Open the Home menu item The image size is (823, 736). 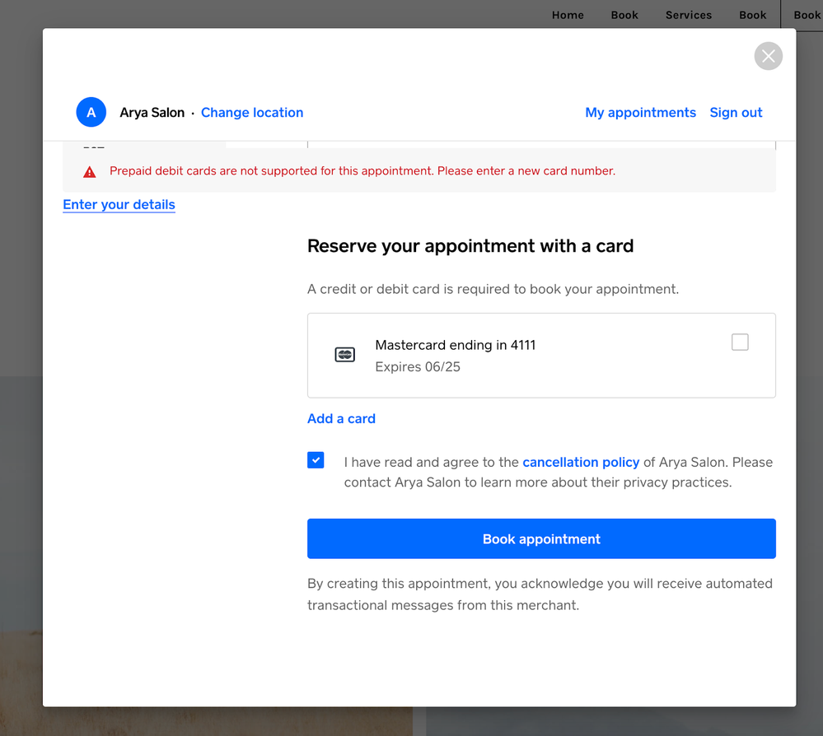568,15
